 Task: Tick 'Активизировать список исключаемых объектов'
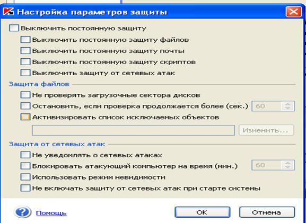25,117
